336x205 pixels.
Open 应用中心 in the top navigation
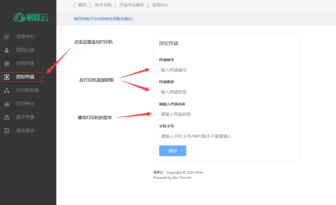tap(160, 5)
